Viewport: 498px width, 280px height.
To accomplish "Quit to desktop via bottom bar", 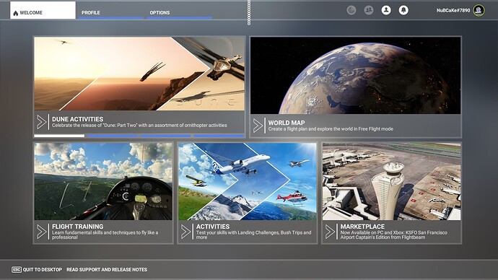I will point(37,269).
